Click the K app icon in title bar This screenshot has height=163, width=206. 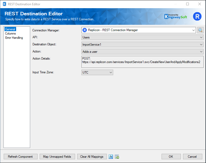[x=4, y=4]
